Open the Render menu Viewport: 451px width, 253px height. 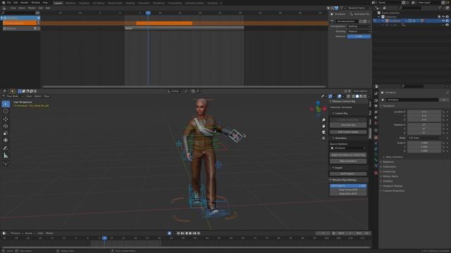pos(25,3)
